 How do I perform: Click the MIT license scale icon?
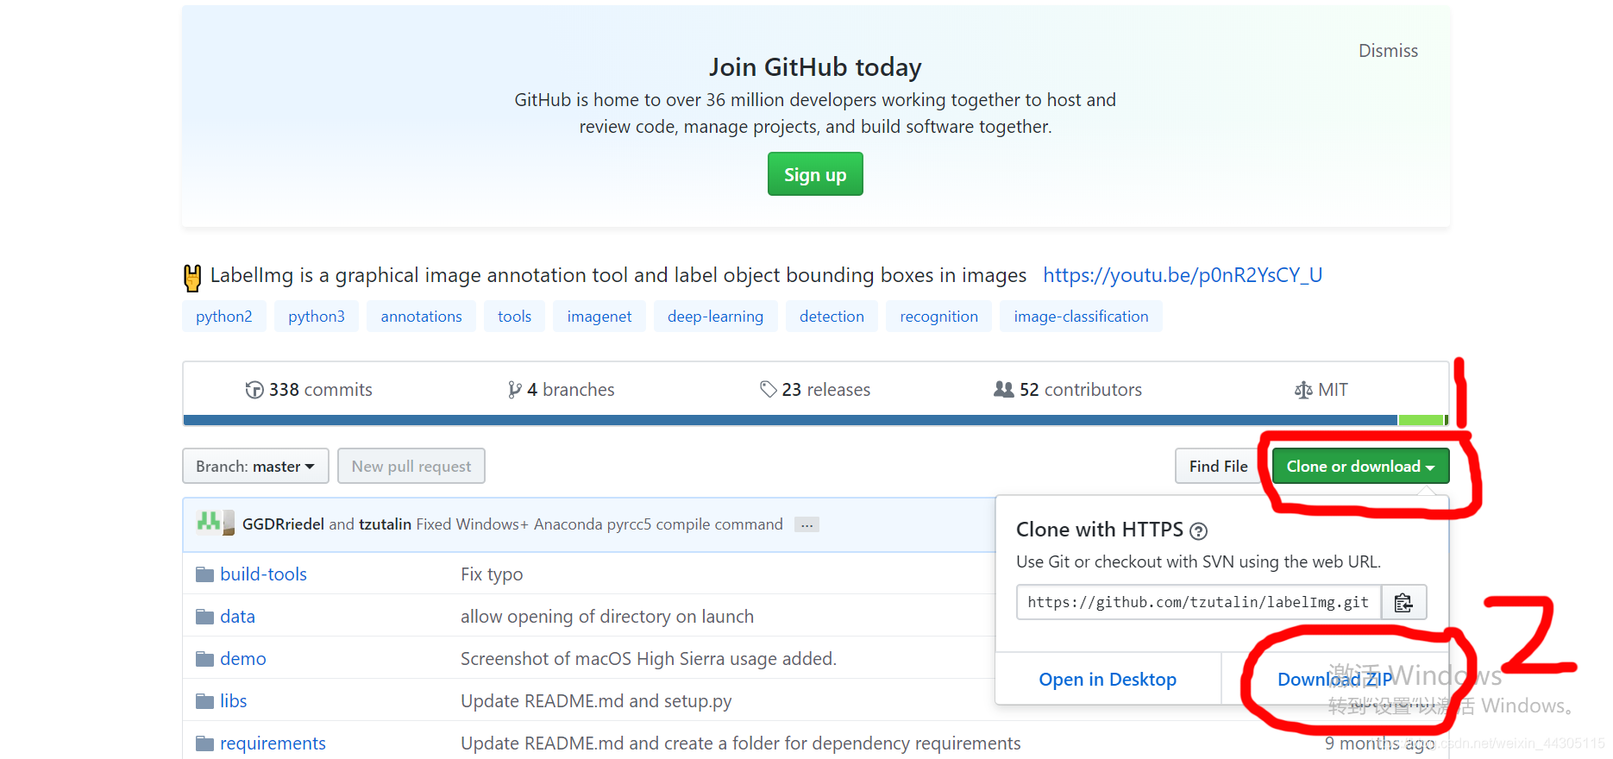coord(1303,390)
